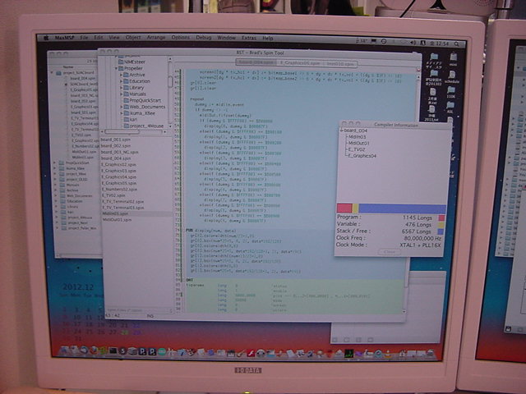
Task: Select the kari folder in BST tree
Action: 130,120
